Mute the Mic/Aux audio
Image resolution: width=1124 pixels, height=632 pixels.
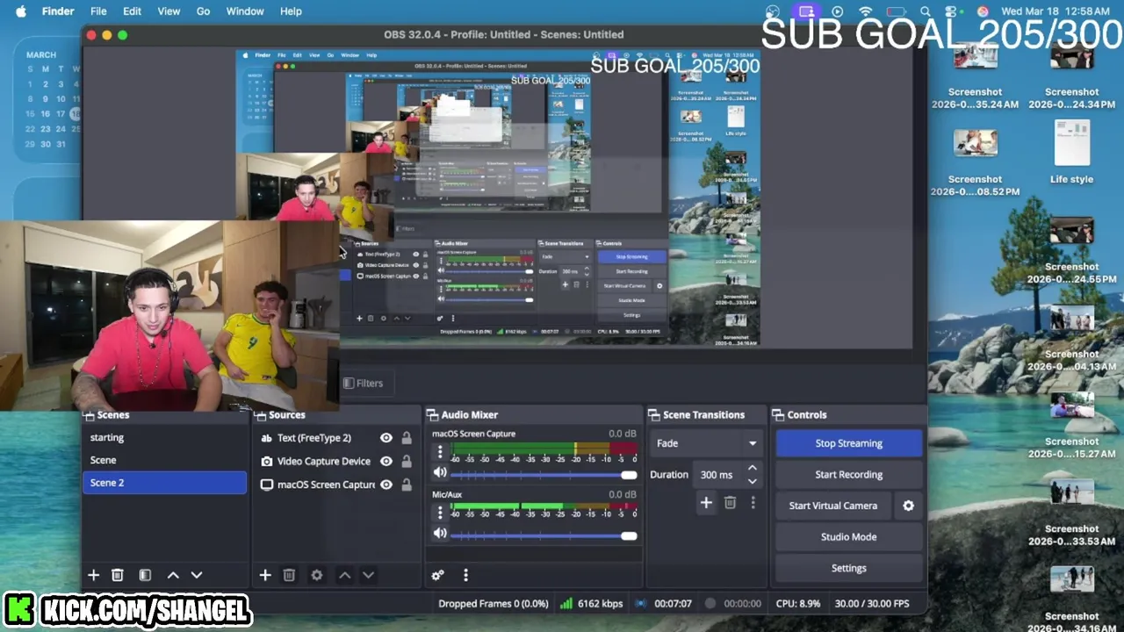coord(440,534)
